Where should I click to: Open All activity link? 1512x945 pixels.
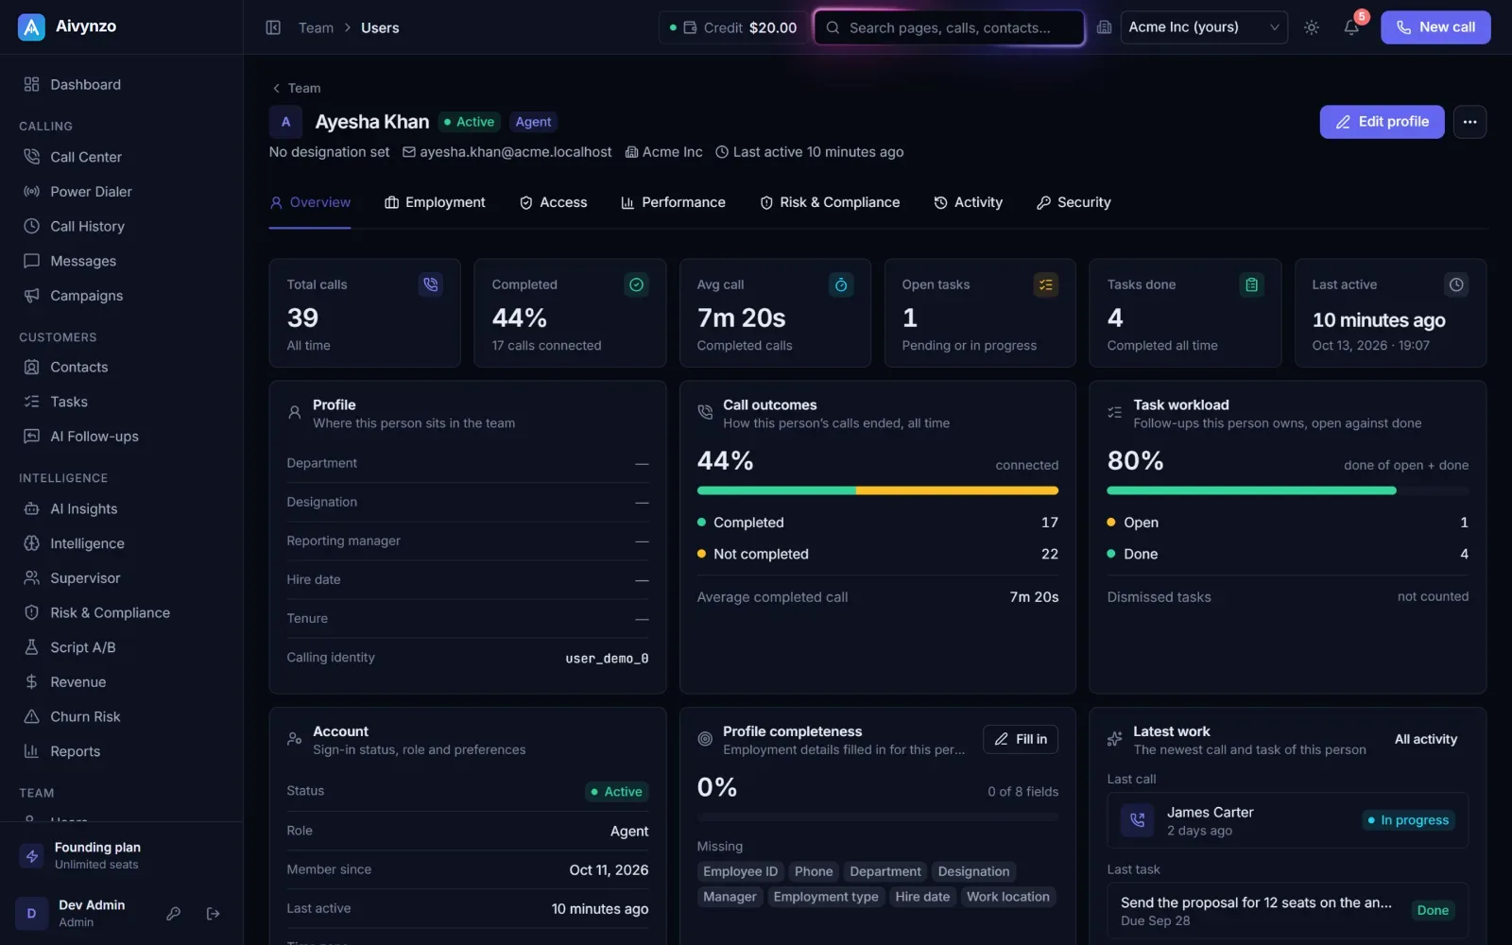click(x=1425, y=739)
